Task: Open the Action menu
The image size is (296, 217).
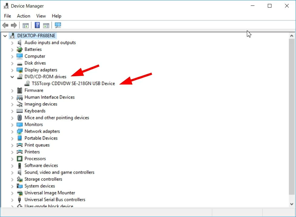Action: (x=24, y=16)
